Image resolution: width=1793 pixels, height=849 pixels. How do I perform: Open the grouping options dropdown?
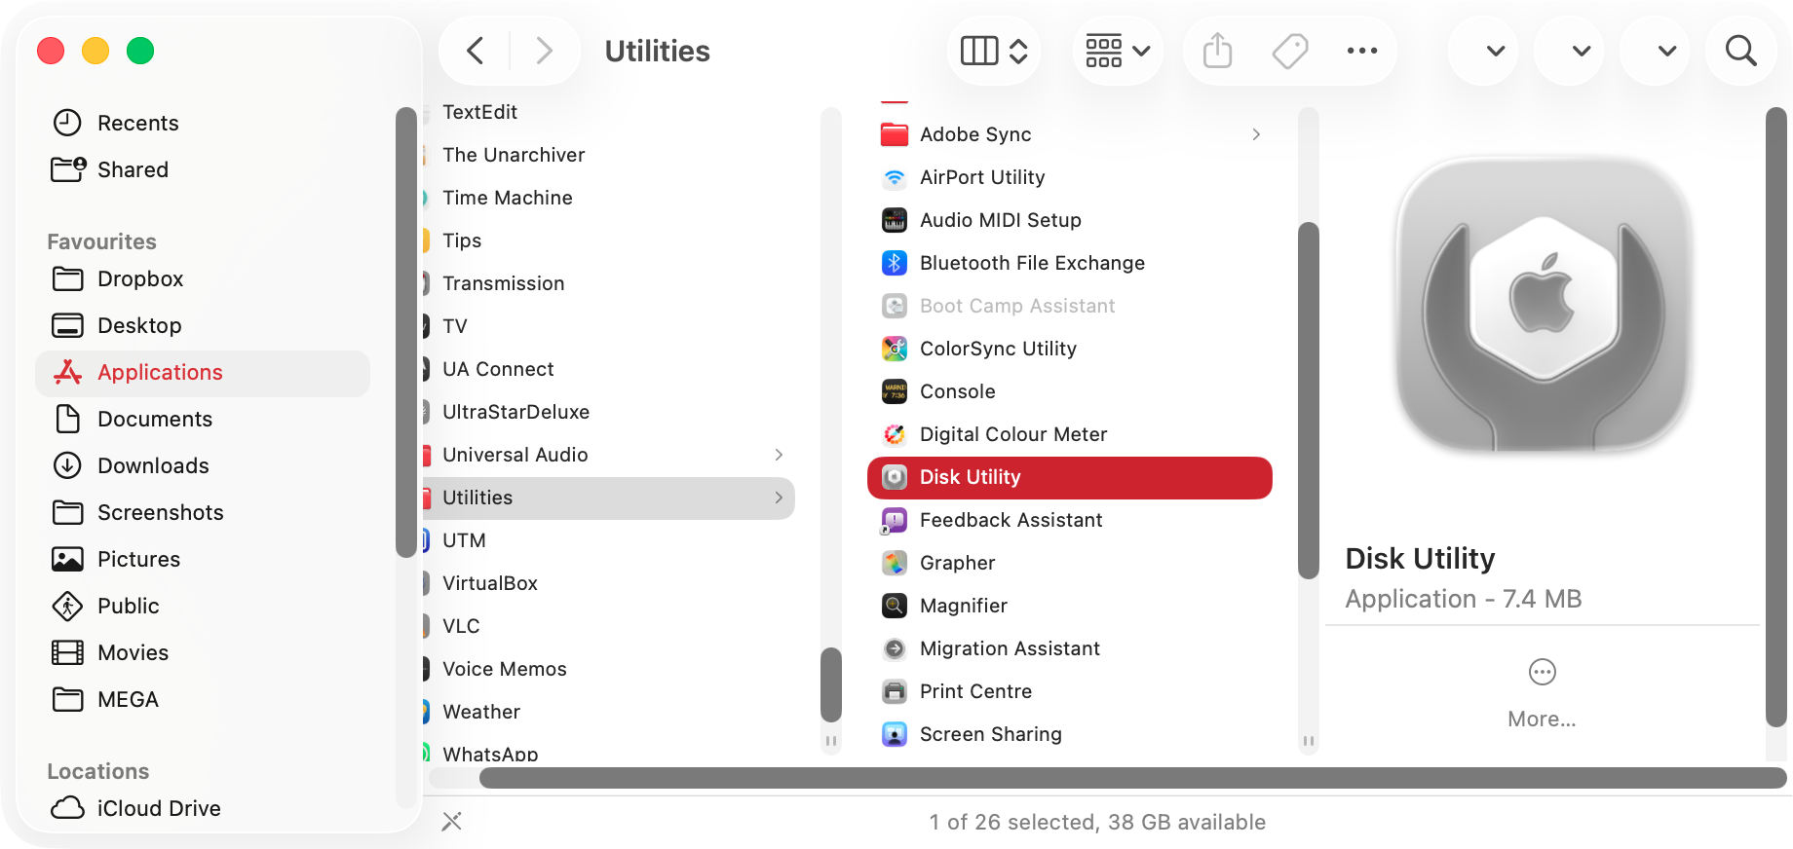(x=1118, y=51)
